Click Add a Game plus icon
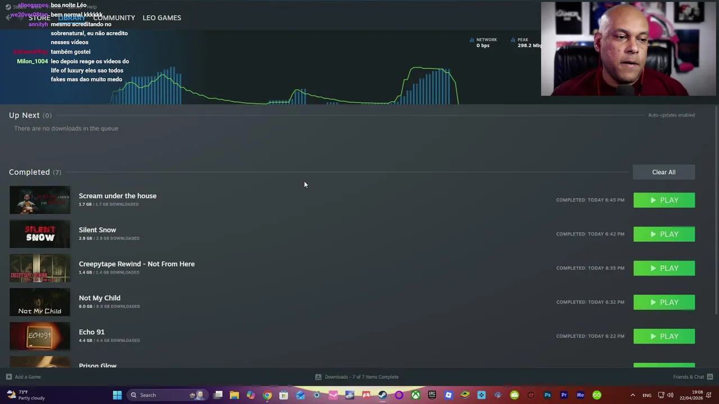 click(x=8, y=377)
